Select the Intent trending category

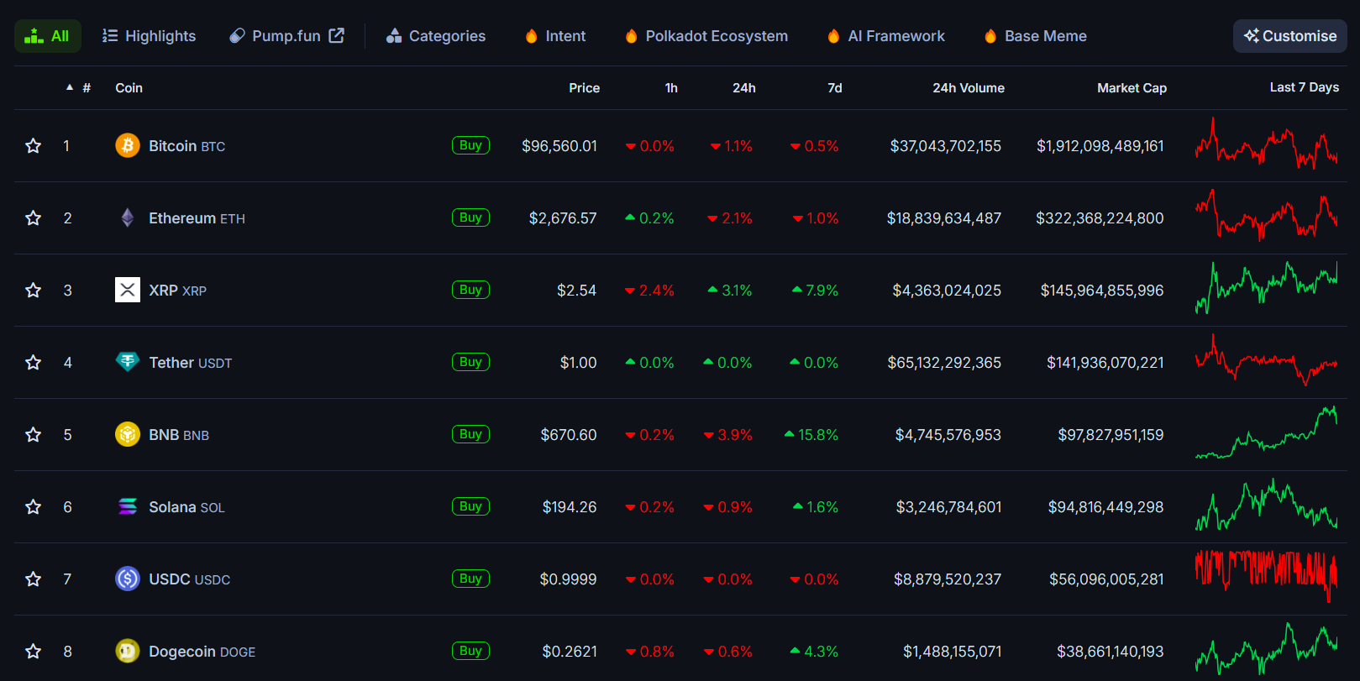coord(555,36)
